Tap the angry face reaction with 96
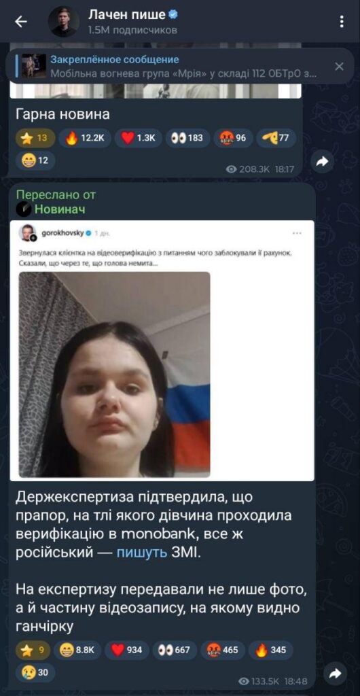360x696 pixels. 234,139
